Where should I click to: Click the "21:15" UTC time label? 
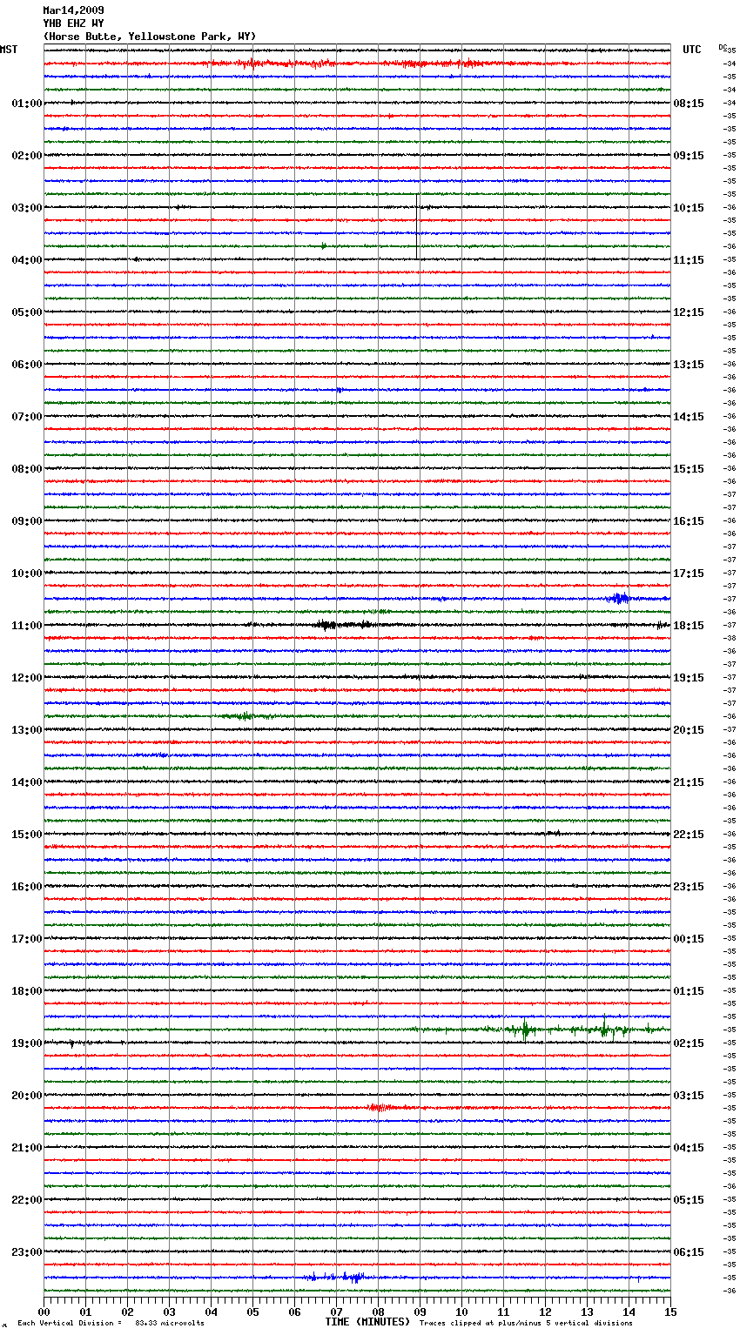pyautogui.click(x=689, y=782)
